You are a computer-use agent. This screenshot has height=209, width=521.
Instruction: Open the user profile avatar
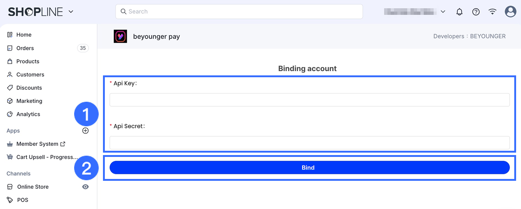tap(511, 12)
